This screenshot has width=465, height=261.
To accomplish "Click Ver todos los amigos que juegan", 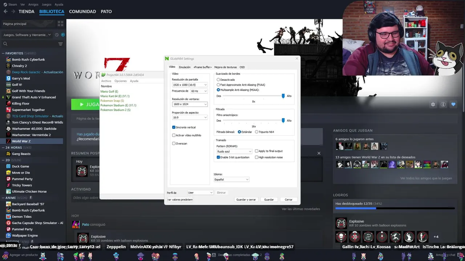I will pyautogui.click(x=426, y=178).
